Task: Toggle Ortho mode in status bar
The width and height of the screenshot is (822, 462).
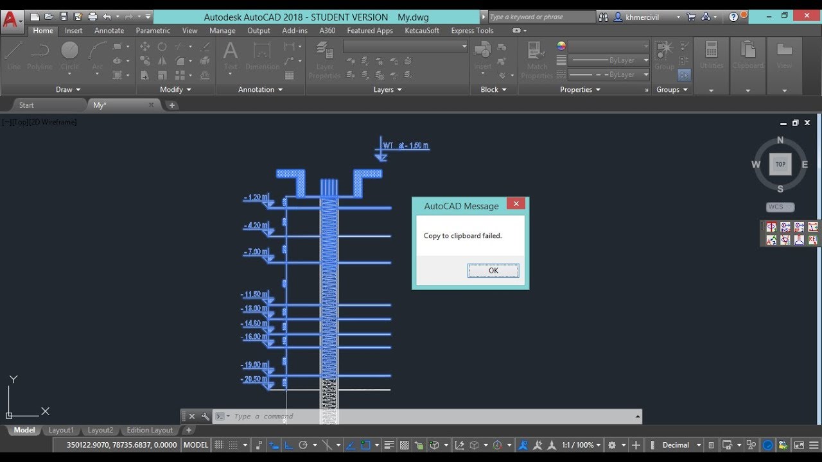Action: click(288, 445)
